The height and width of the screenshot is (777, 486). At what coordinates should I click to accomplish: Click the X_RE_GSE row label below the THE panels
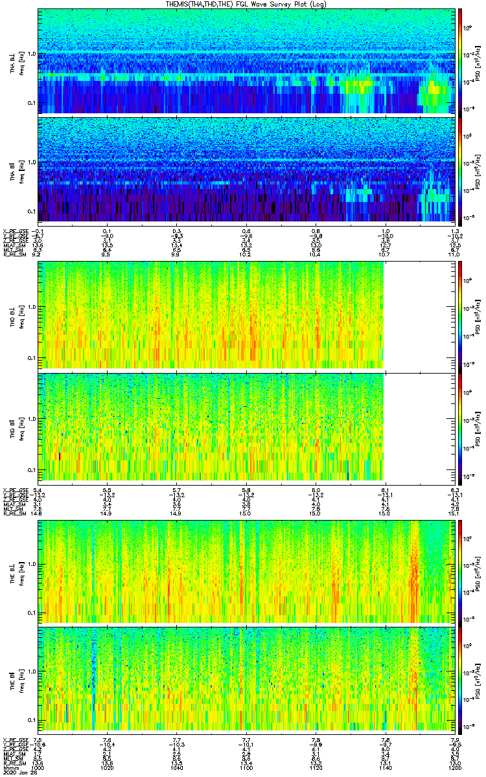pyautogui.click(x=16, y=740)
